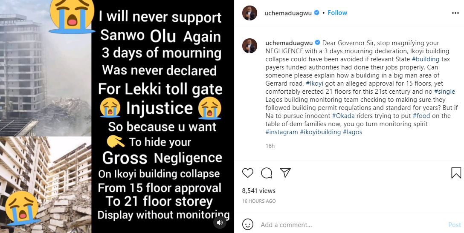Open emoji picker smiley icon
This screenshot has width=464, height=233.
coord(248,224)
